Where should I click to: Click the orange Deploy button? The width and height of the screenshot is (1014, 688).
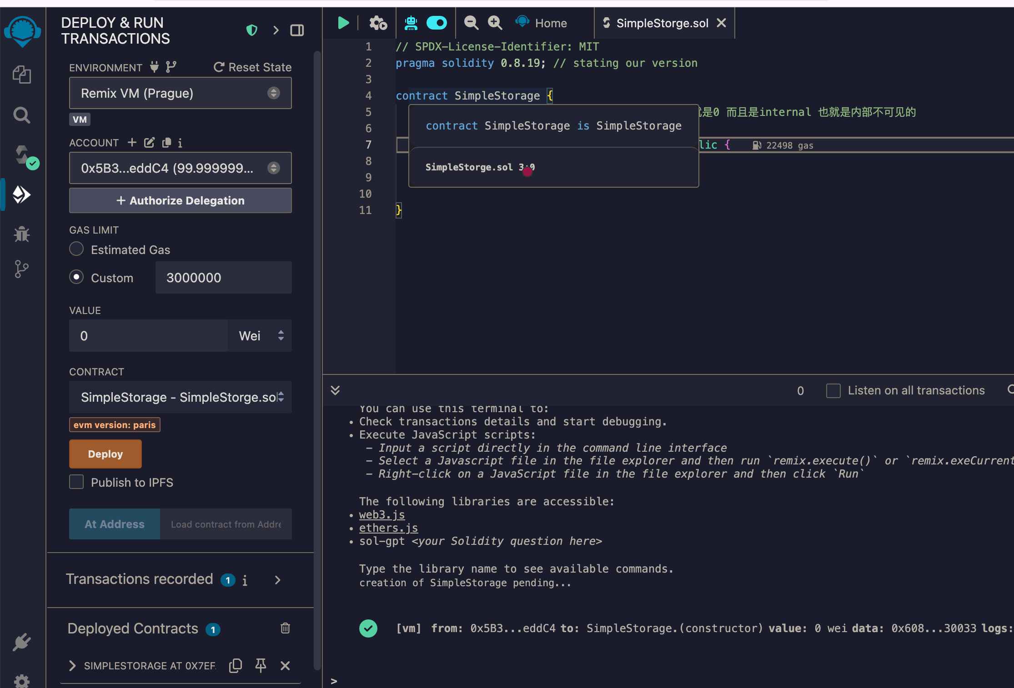105,454
